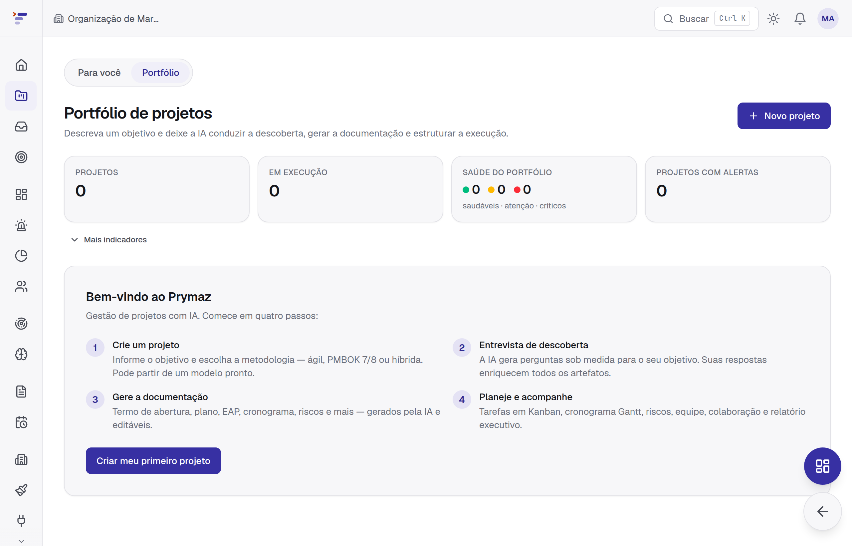The width and height of the screenshot is (852, 546).
Task: Open the plug integrations sidebar icon
Action: point(21,520)
